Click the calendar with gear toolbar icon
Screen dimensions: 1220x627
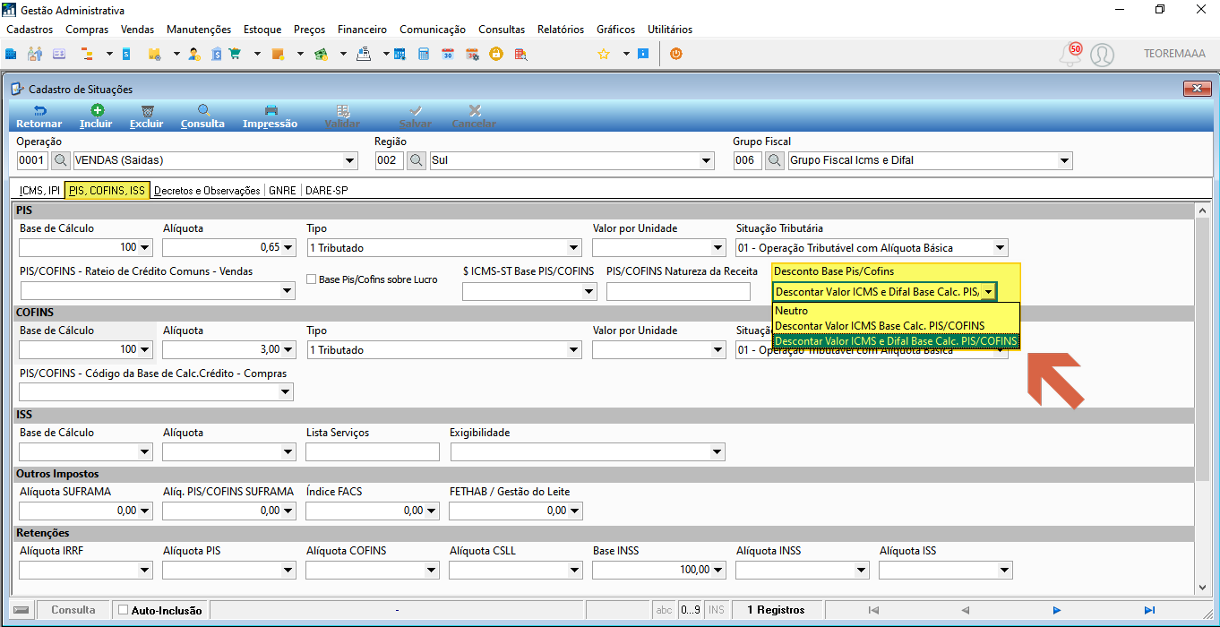[472, 54]
